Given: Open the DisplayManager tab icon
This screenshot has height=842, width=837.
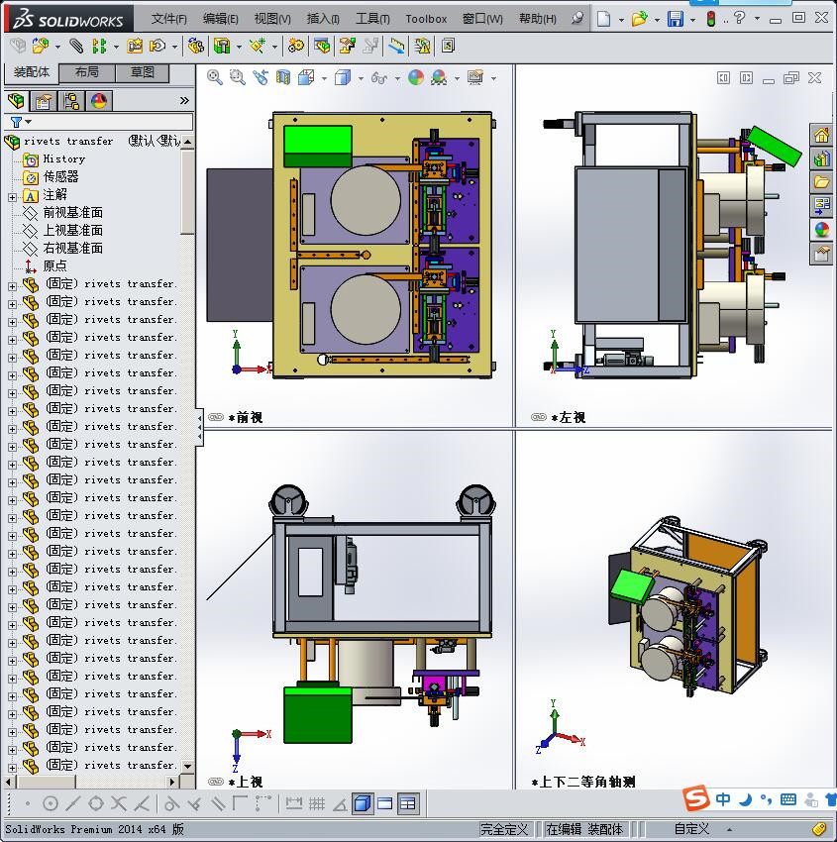Looking at the screenshot, I should click(99, 101).
